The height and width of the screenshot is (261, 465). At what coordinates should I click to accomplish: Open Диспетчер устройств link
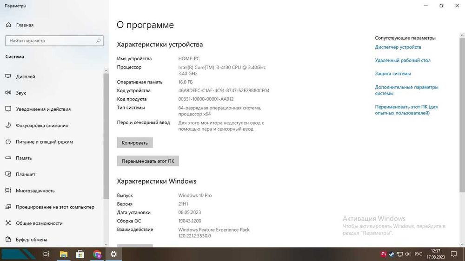tap(398, 47)
